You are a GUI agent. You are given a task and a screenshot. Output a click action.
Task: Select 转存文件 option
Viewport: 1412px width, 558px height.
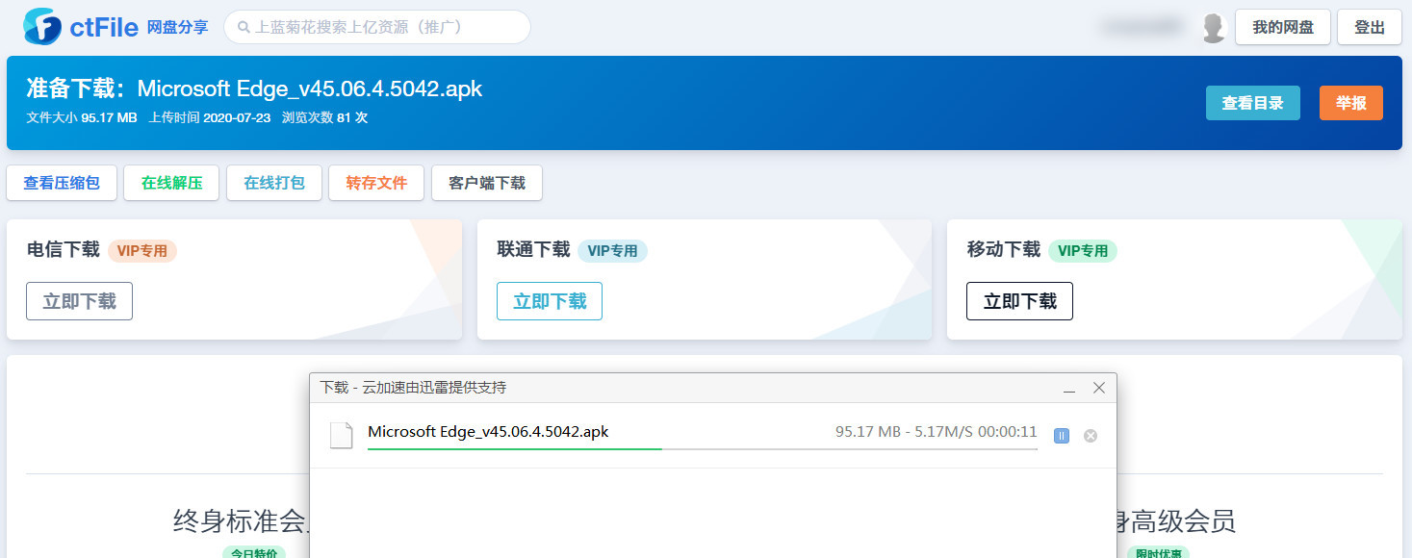coord(376,183)
